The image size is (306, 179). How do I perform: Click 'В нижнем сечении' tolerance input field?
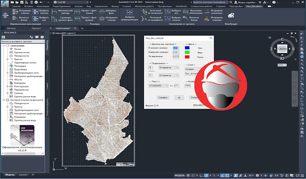[175, 48]
